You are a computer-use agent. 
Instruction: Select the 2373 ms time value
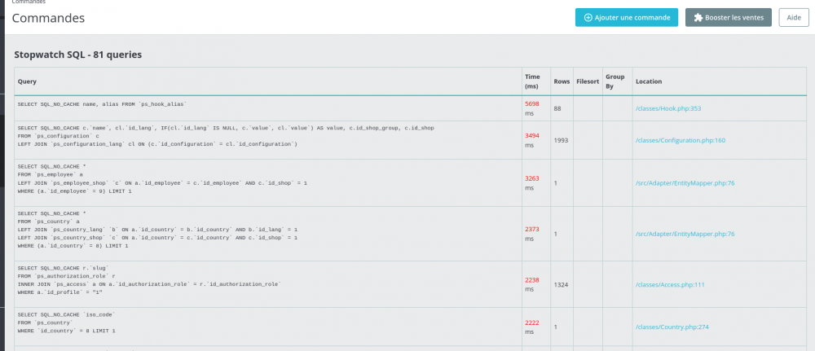pyautogui.click(x=531, y=234)
